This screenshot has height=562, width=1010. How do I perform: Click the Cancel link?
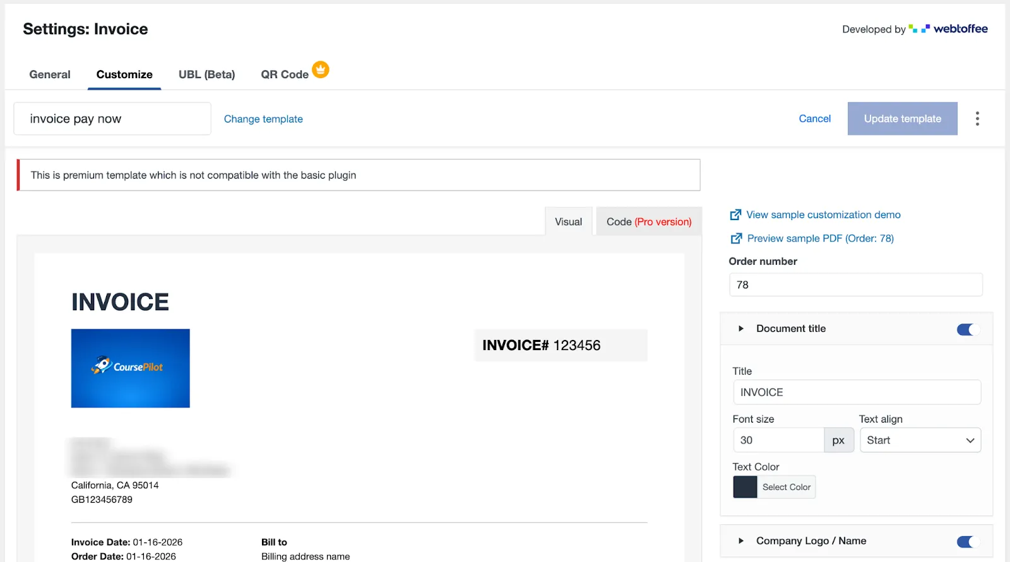pyautogui.click(x=814, y=119)
